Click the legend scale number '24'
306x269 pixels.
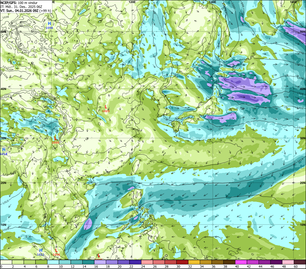click(x=143, y=267)
